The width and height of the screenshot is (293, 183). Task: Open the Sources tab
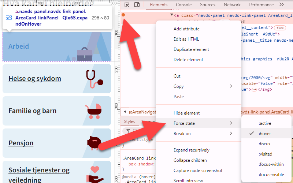pyautogui.click(x=208, y=5)
